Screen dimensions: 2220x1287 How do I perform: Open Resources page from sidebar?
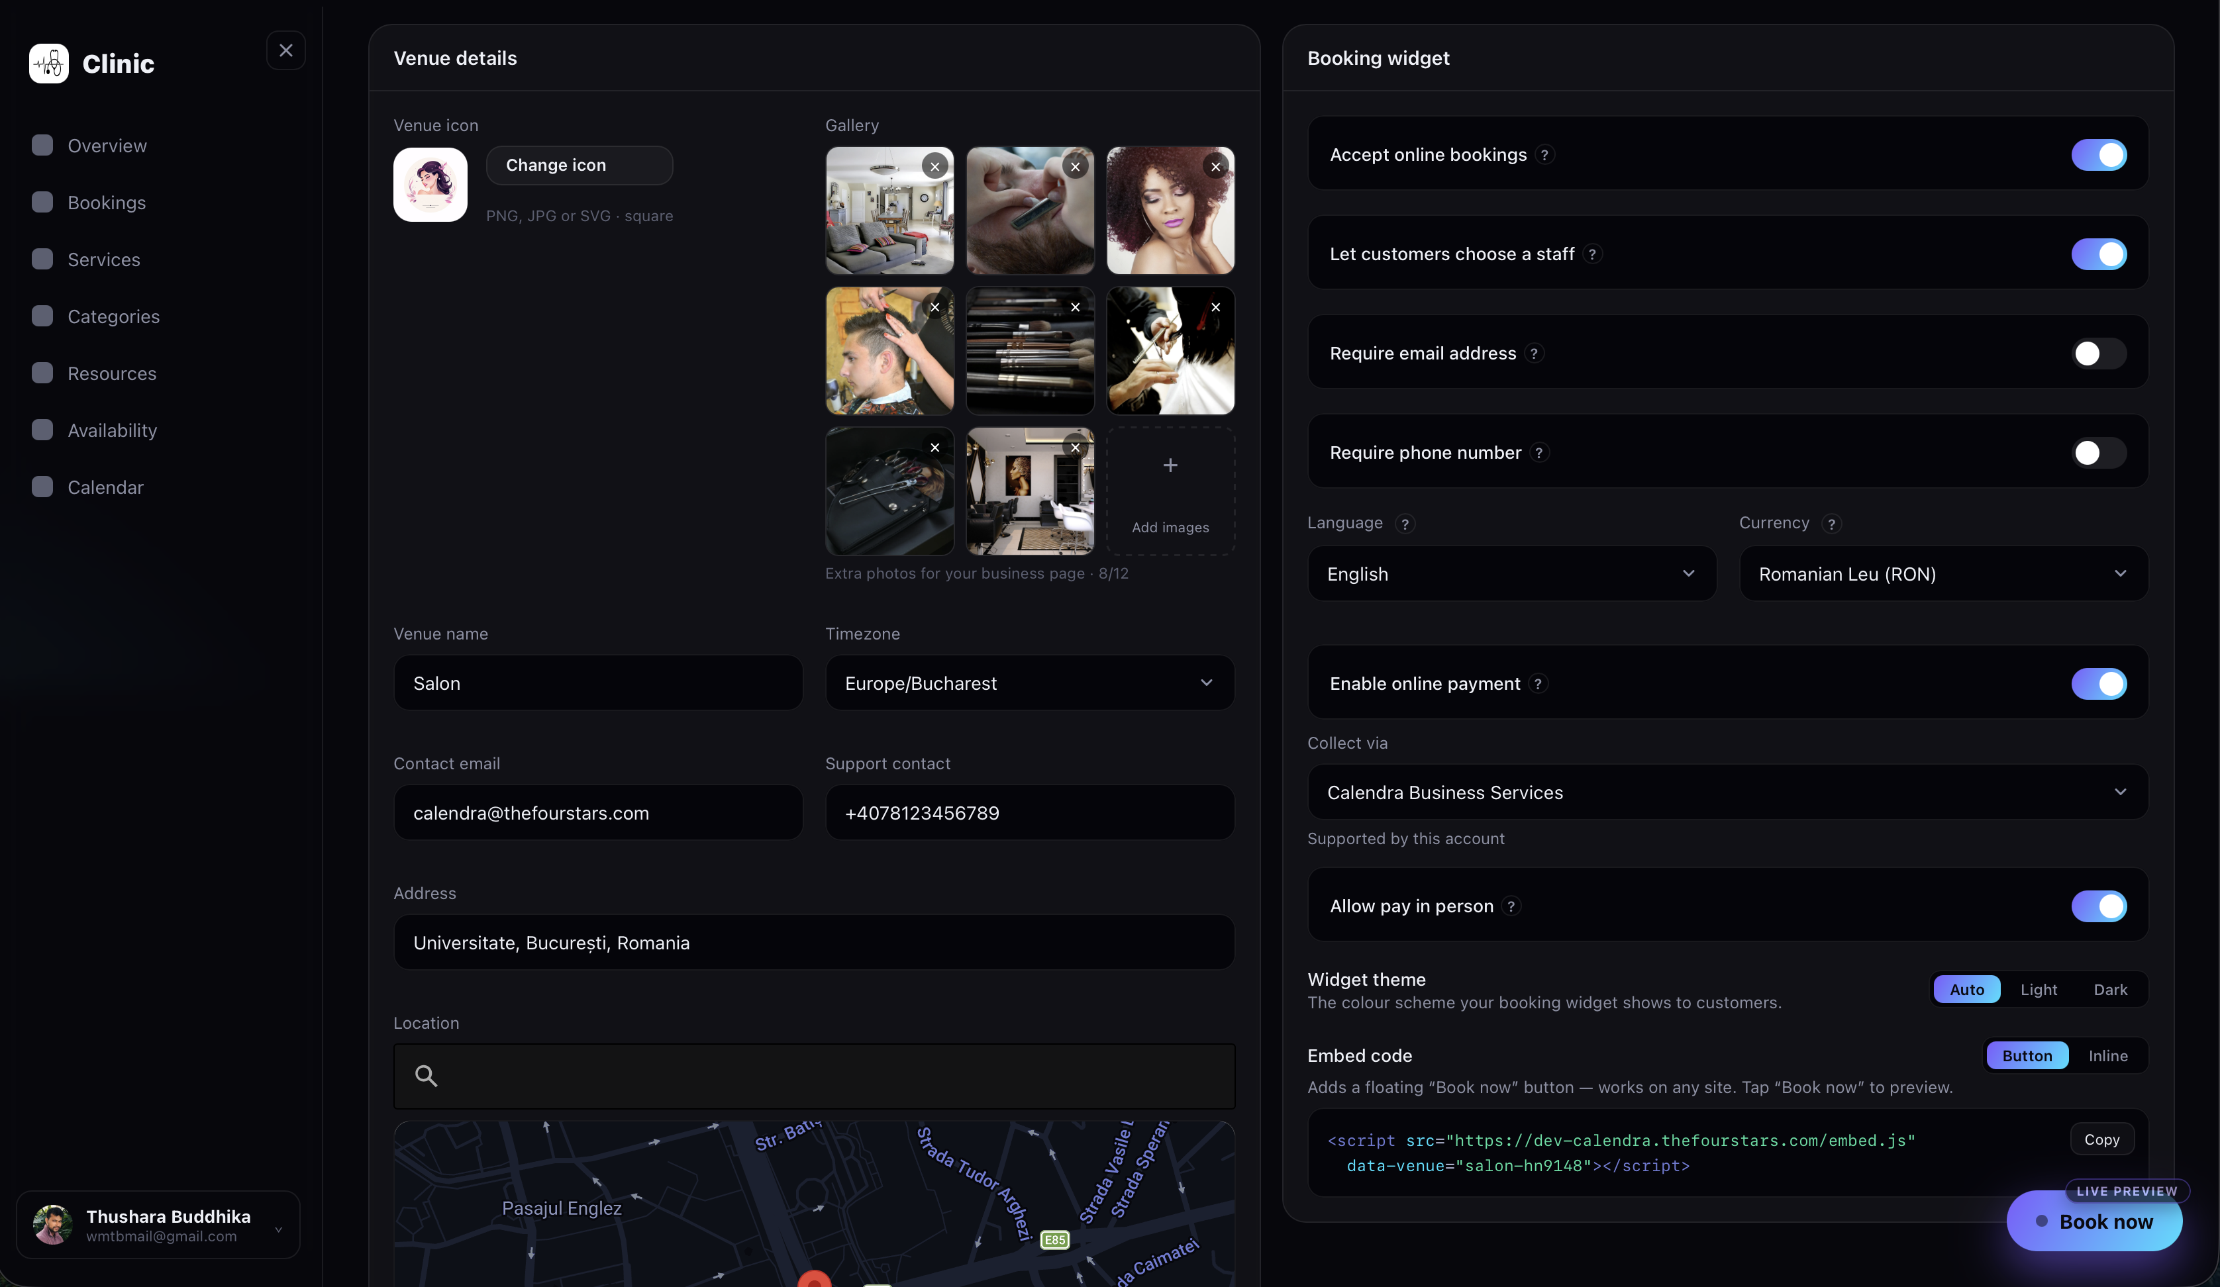click(x=112, y=373)
